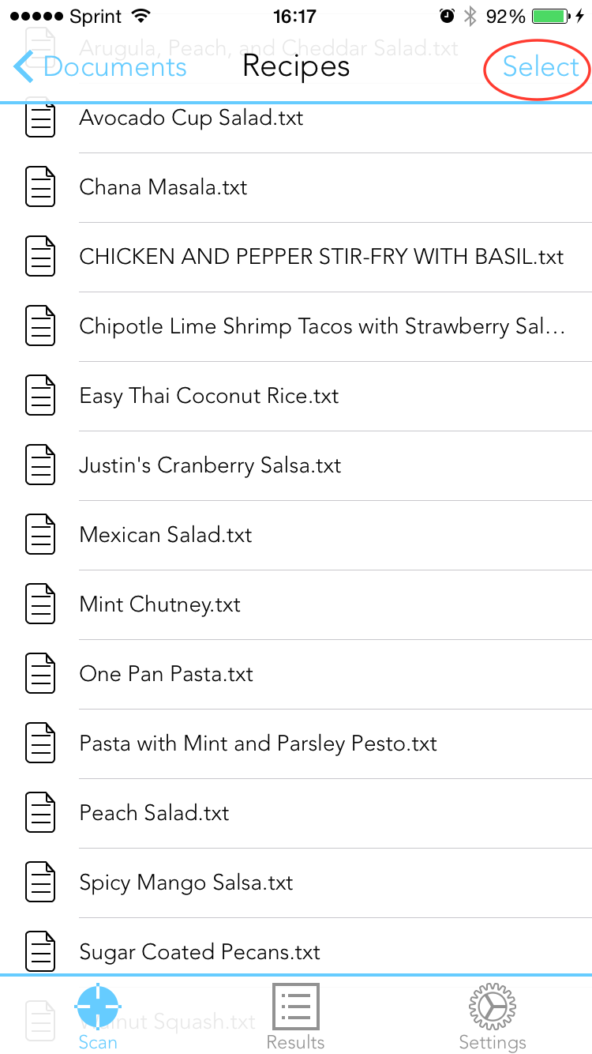Tap document icon for Spicy Mango Salsa.txt
The height and width of the screenshot is (1054, 592).
pyautogui.click(x=40, y=883)
